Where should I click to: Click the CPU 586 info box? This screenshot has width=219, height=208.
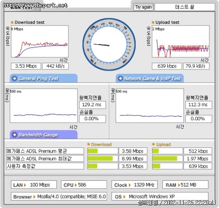click(x=84, y=185)
